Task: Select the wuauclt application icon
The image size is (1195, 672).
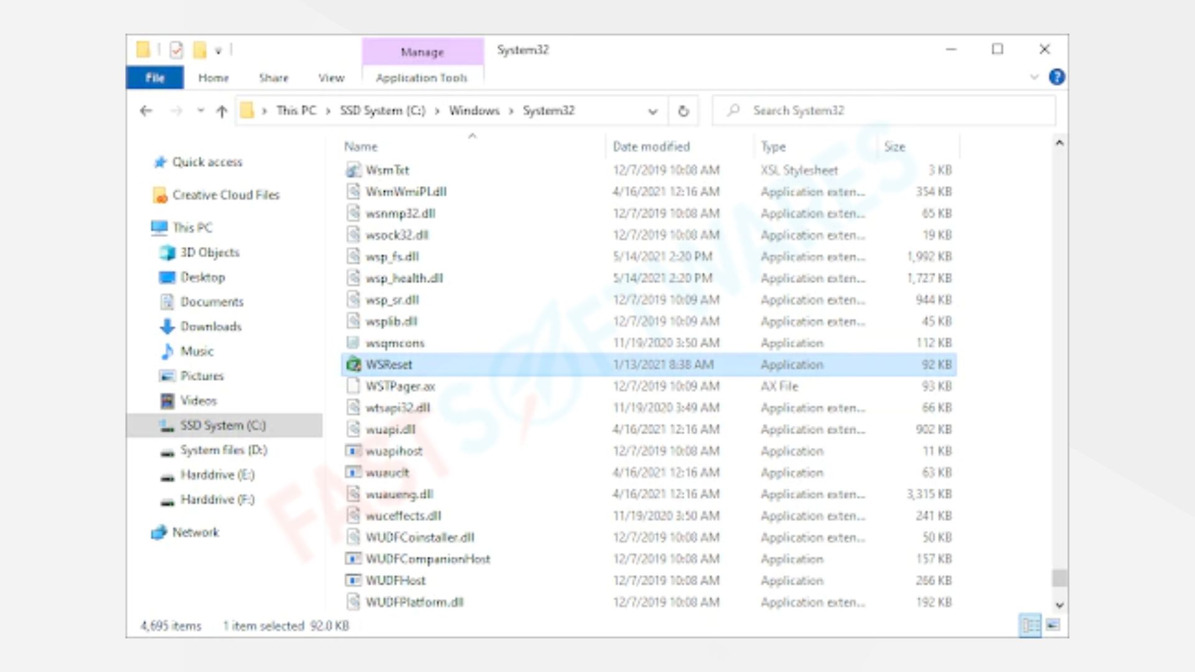Action: tap(354, 473)
